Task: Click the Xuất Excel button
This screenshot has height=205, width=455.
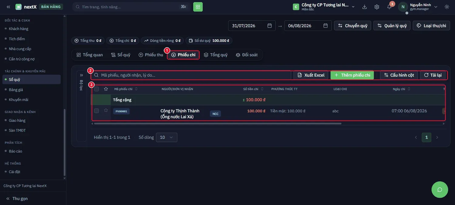Action: coord(311,75)
